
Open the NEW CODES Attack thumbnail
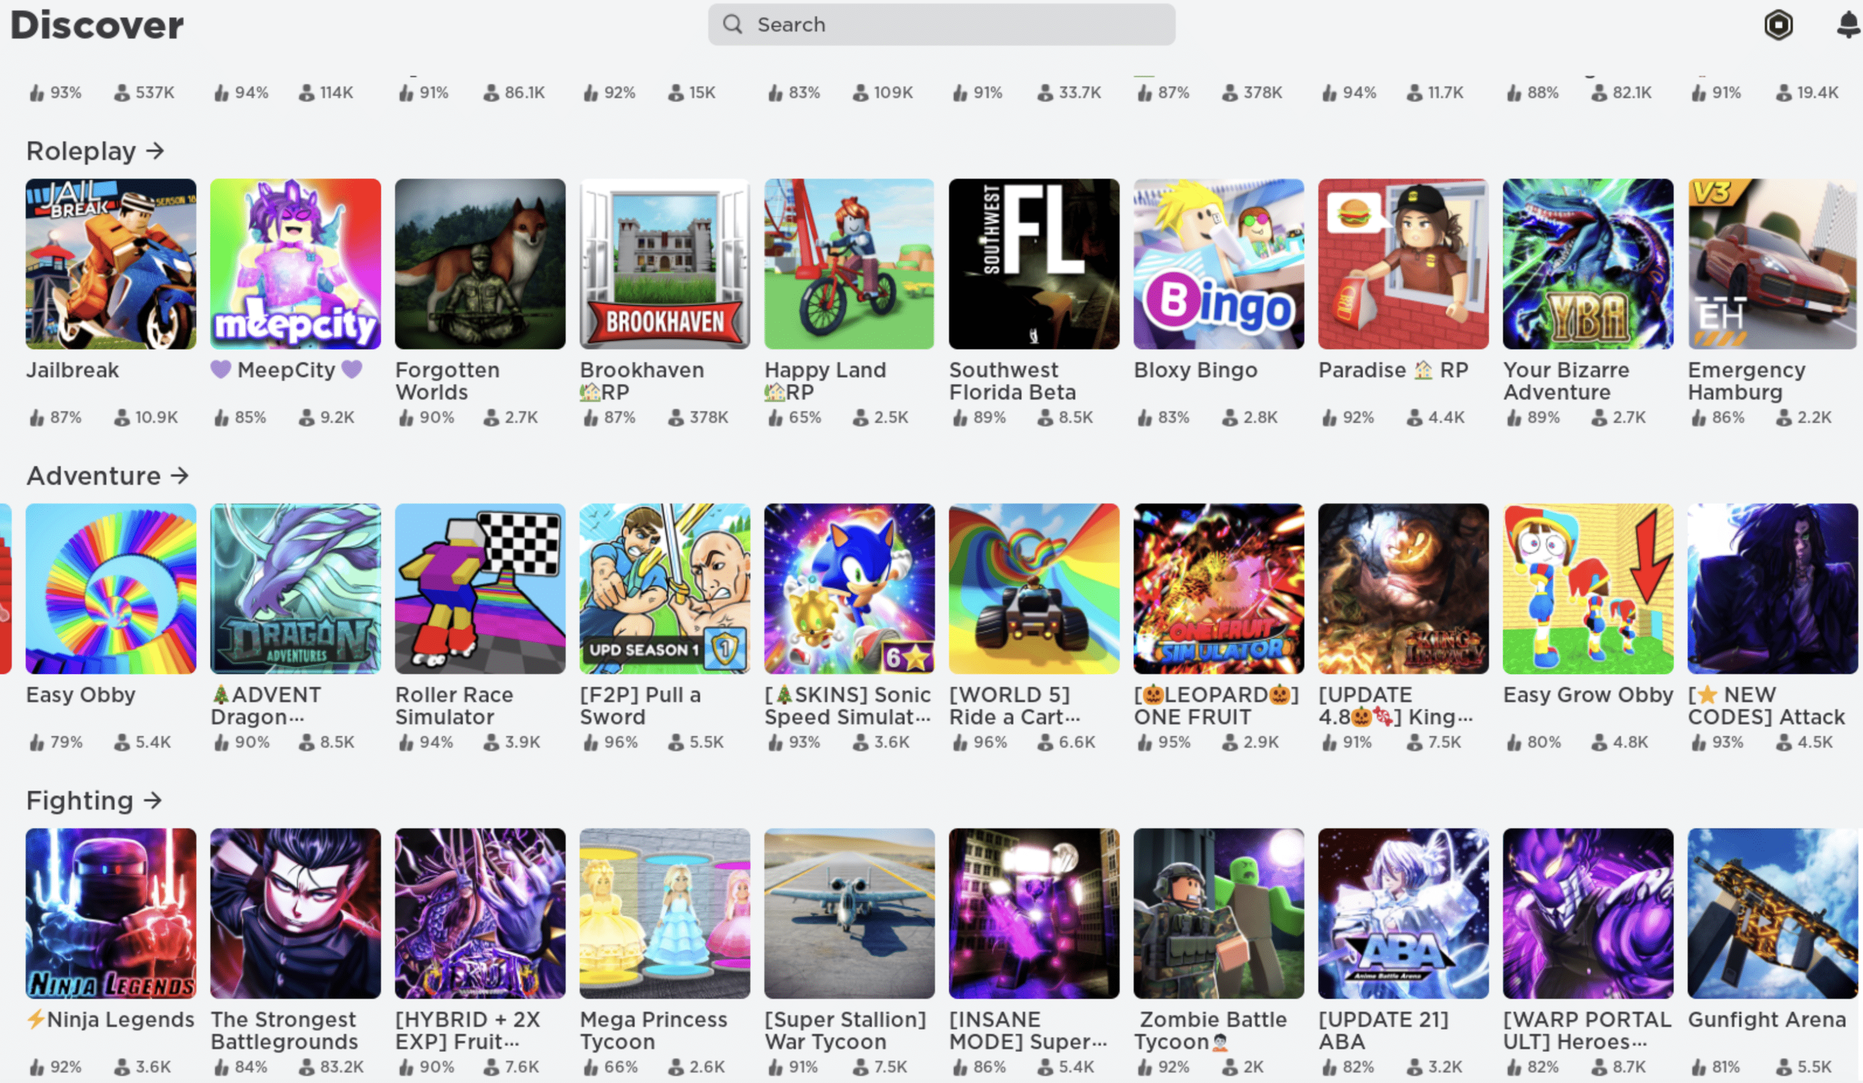pos(1773,589)
